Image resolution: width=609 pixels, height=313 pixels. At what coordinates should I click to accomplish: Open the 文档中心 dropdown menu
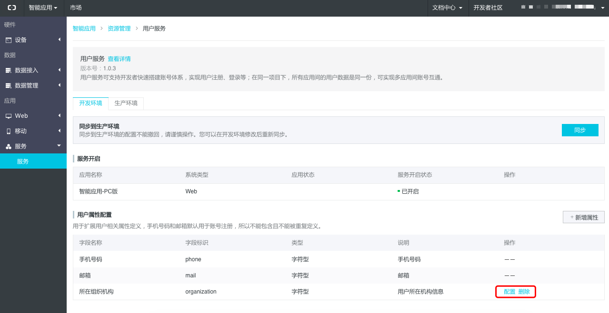[x=447, y=8]
